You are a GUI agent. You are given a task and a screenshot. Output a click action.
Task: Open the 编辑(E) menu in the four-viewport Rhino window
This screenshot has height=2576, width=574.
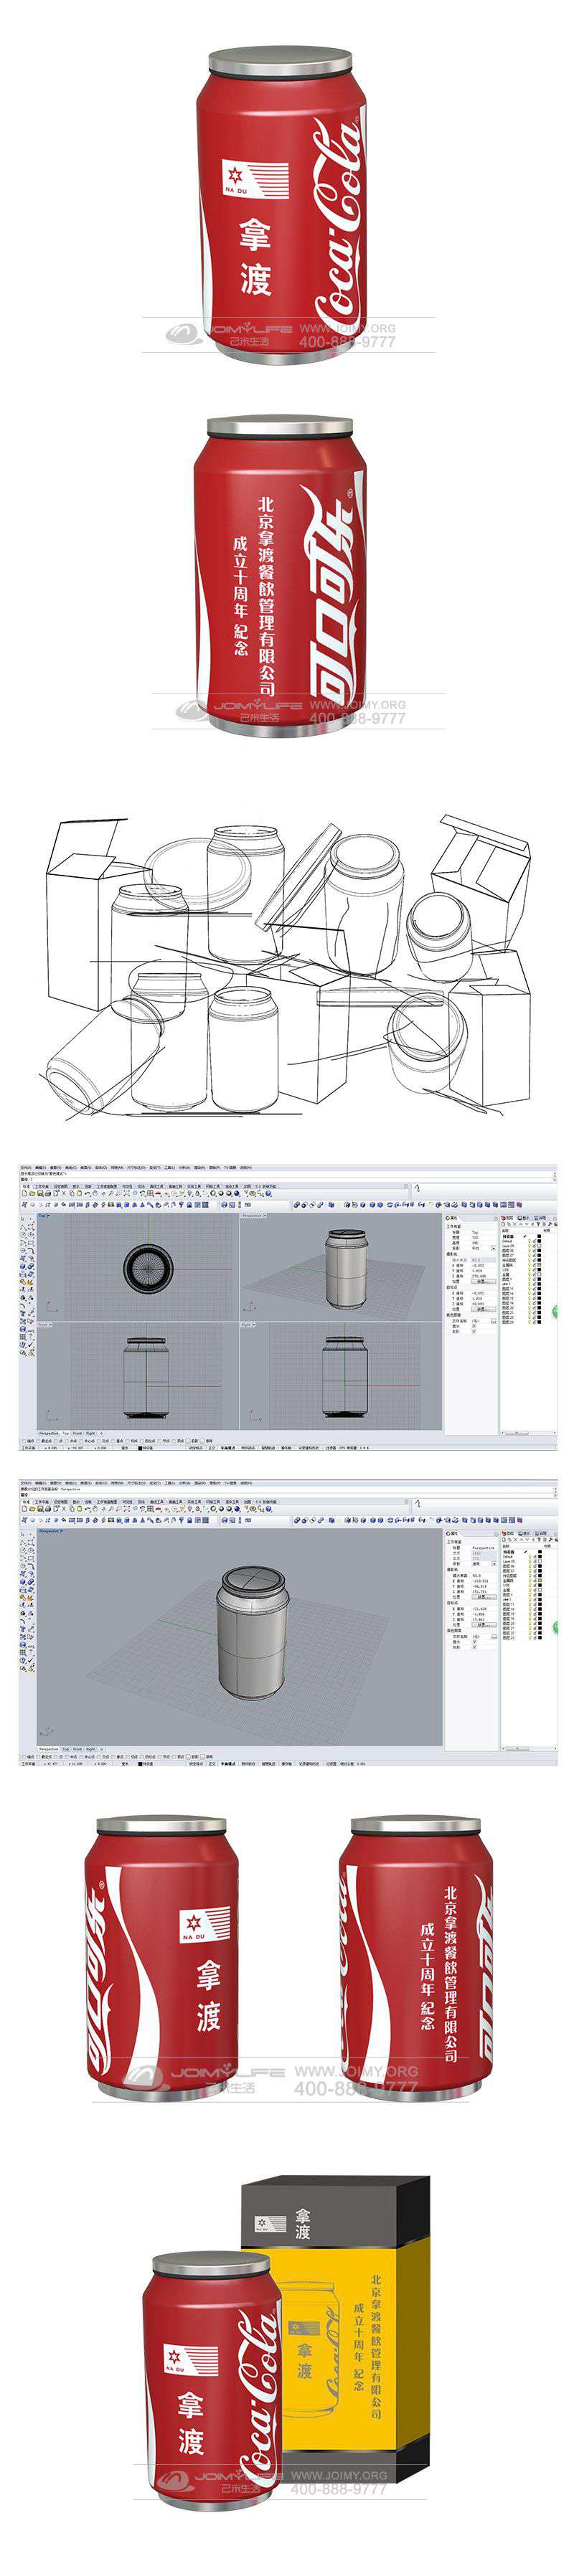pyautogui.click(x=40, y=1167)
